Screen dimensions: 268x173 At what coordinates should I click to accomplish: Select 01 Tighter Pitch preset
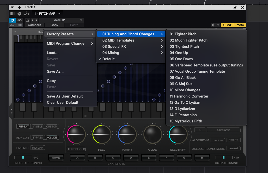coord(206,34)
